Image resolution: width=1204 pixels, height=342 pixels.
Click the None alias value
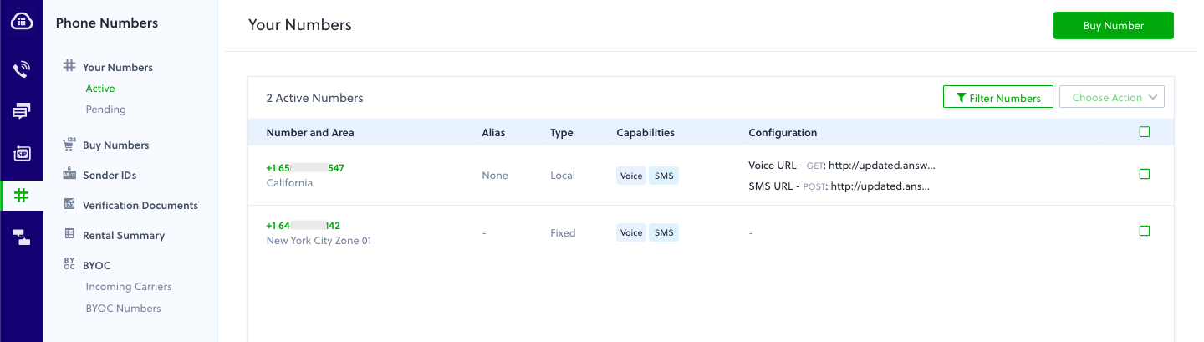pyautogui.click(x=495, y=176)
